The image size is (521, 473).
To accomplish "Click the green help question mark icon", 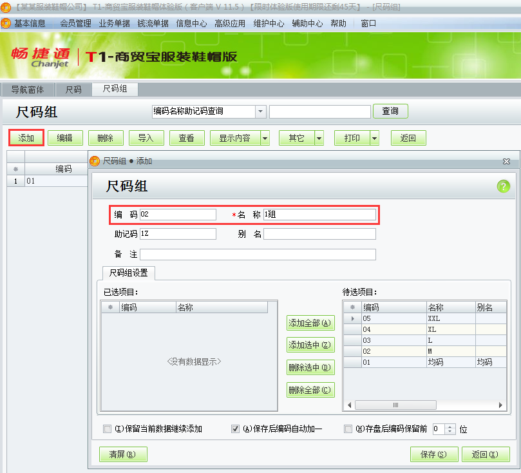I will pos(503,186).
